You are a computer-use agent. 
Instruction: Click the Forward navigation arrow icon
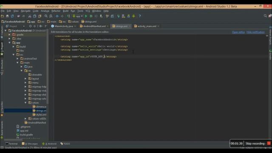62,16
